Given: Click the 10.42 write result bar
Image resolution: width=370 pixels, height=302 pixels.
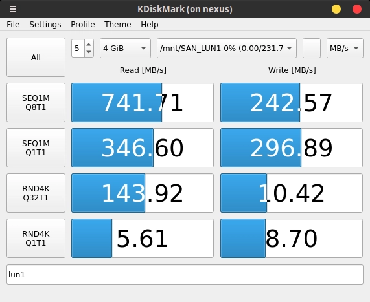Looking at the screenshot, I should click(x=292, y=193).
